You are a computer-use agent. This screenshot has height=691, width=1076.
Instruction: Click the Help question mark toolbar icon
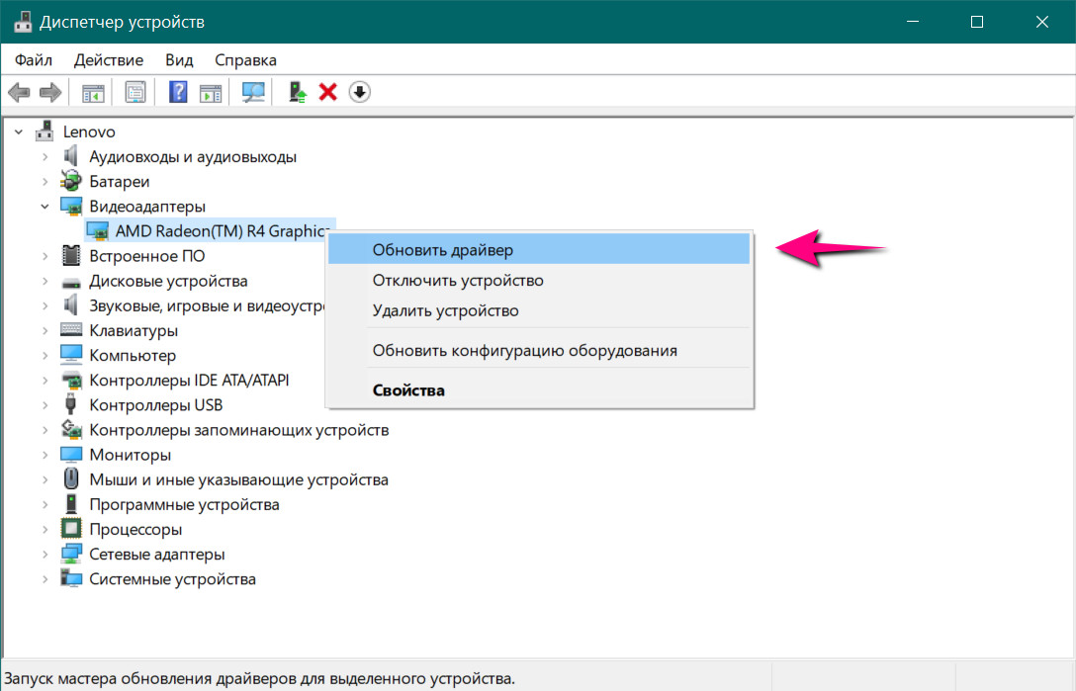178,93
